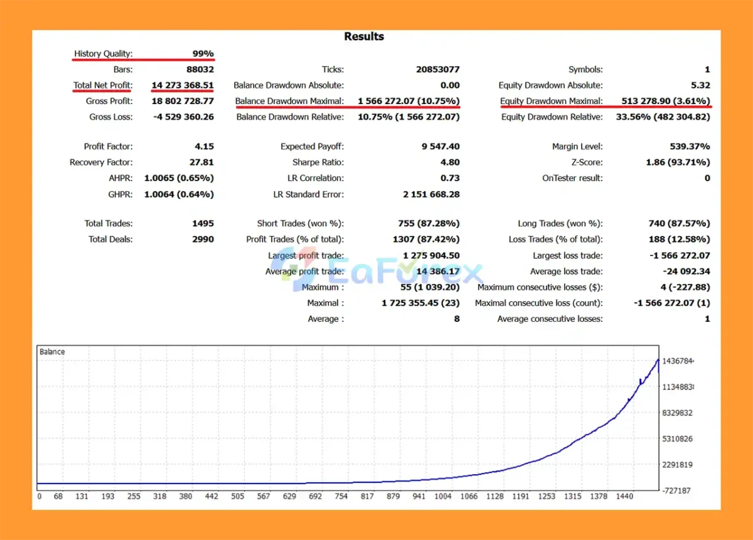Click the Loss Trades value "188 (12.58%)"
The width and height of the screenshot is (753, 540).
coord(680,239)
